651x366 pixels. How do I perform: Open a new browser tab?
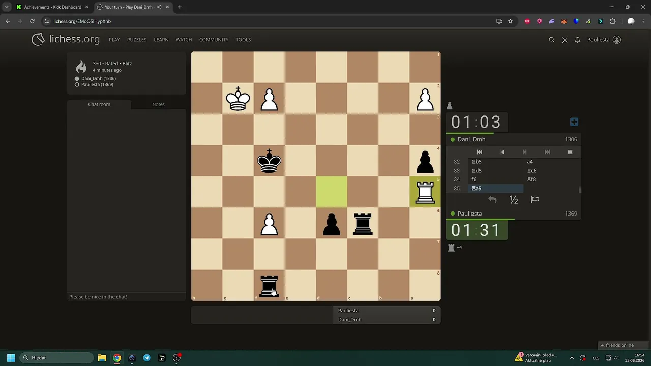[180, 7]
